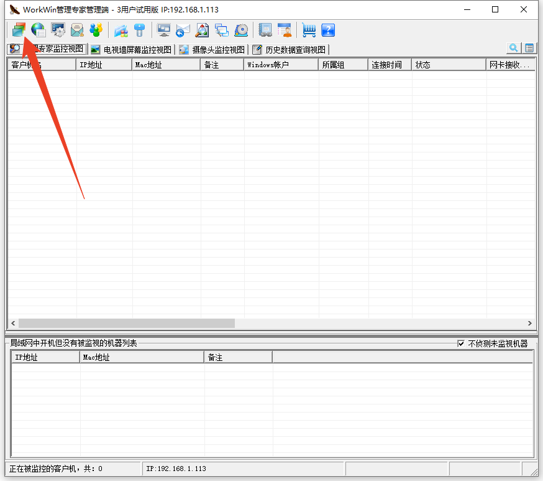Click the open envelope letter toolbar icon

(x=77, y=30)
